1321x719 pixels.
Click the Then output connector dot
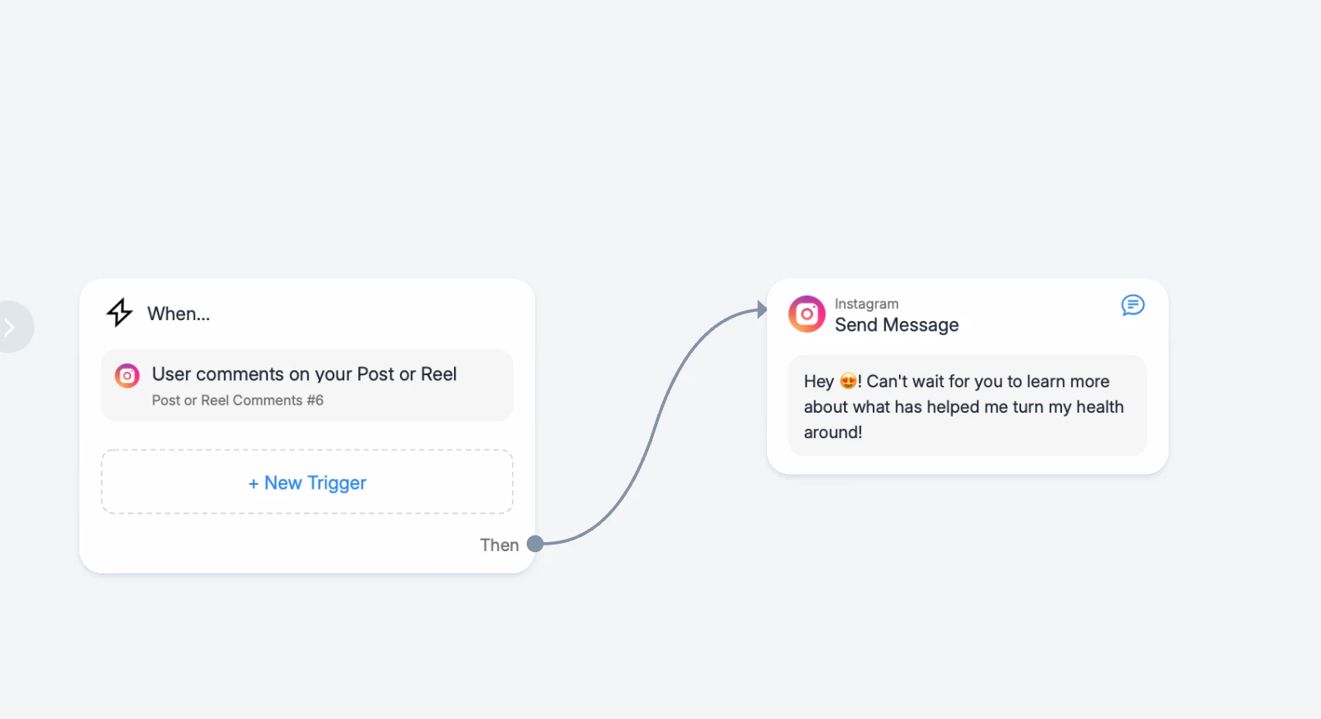(535, 544)
